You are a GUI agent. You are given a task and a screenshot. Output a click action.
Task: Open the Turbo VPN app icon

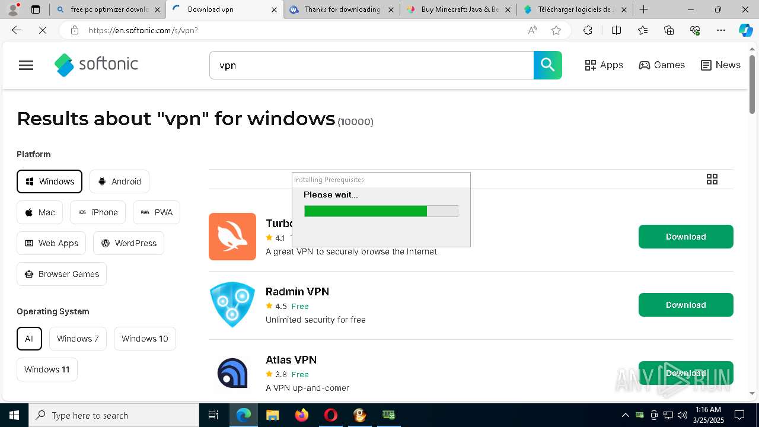coord(232,237)
